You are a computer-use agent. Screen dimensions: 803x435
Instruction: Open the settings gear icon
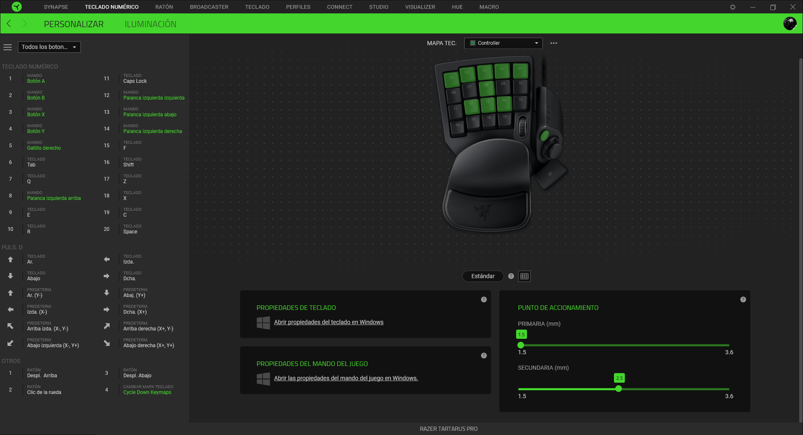point(733,7)
